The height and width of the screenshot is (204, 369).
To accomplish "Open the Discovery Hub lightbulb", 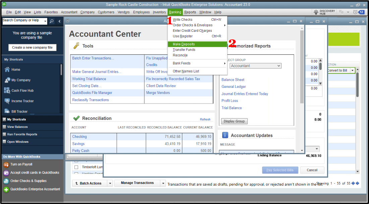I will [x=316, y=12].
